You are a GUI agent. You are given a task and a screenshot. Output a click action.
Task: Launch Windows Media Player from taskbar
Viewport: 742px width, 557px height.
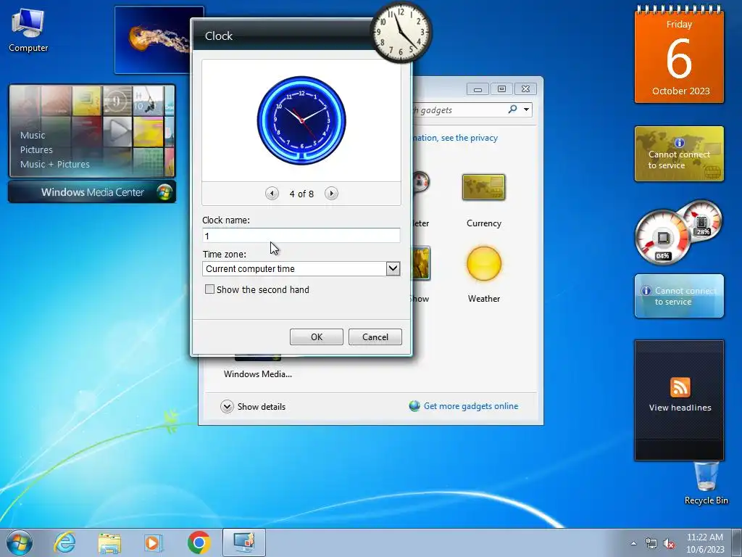(x=153, y=542)
